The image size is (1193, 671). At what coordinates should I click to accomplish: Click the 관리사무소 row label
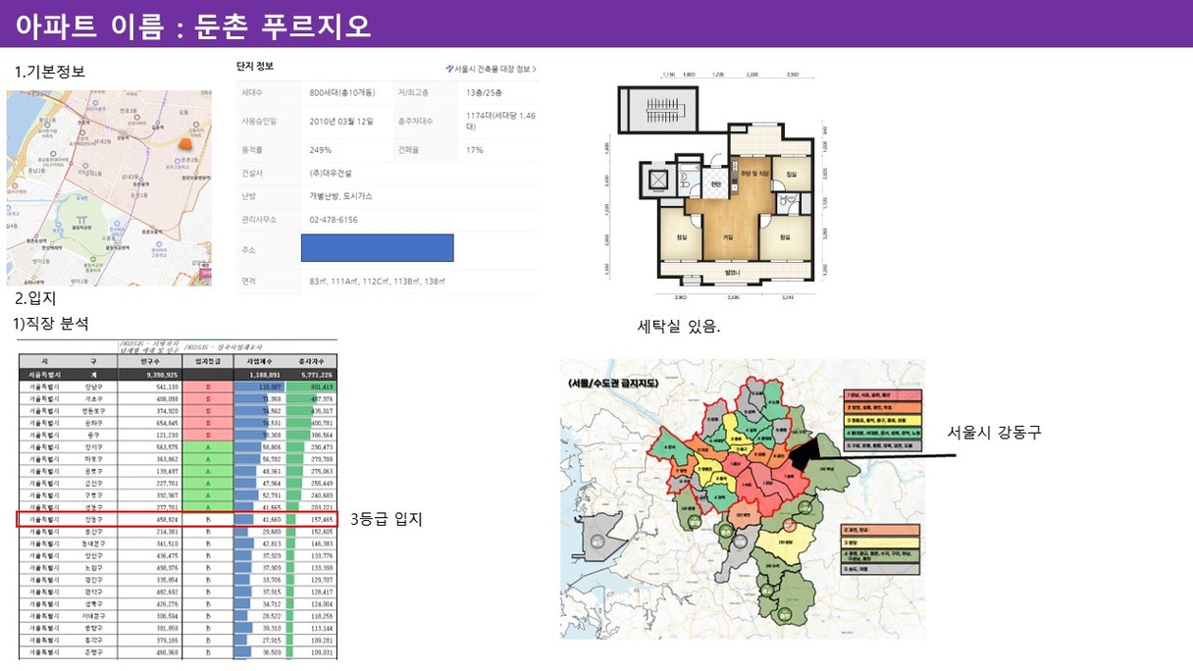pyautogui.click(x=257, y=220)
